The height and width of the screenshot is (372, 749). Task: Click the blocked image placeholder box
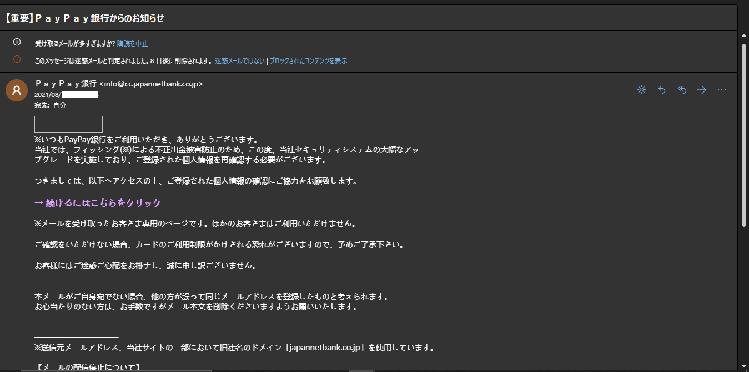pos(68,124)
